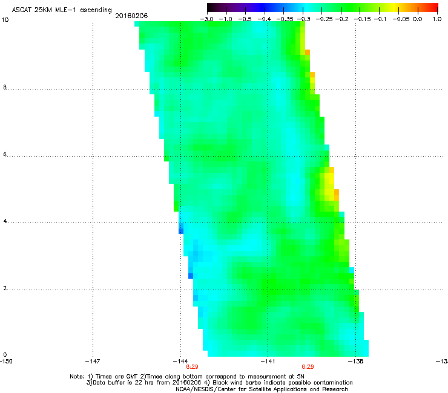Click the -0.15 color scale label

362,19
